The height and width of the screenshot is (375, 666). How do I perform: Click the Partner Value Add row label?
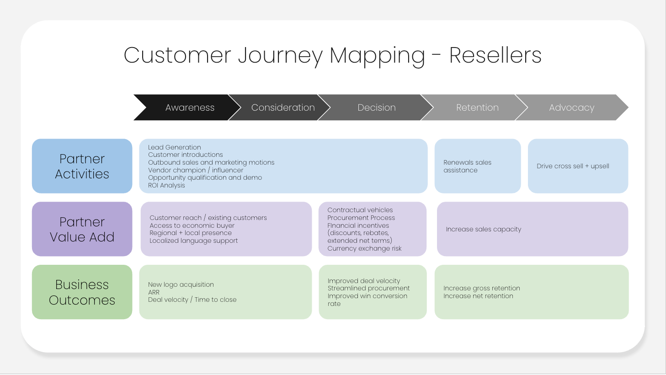(x=82, y=229)
